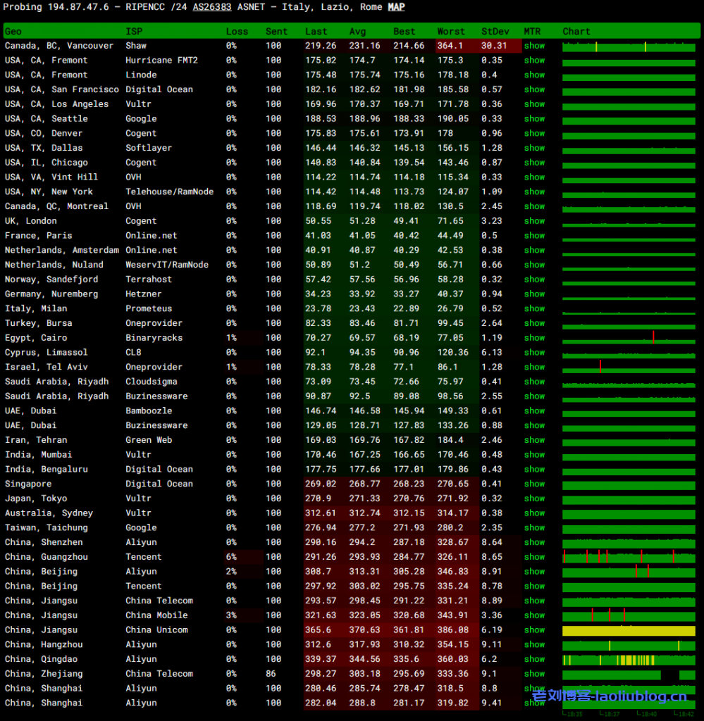Click the MAP link at the top
Screen dimensions: 704x721
pyautogui.click(x=396, y=7)
